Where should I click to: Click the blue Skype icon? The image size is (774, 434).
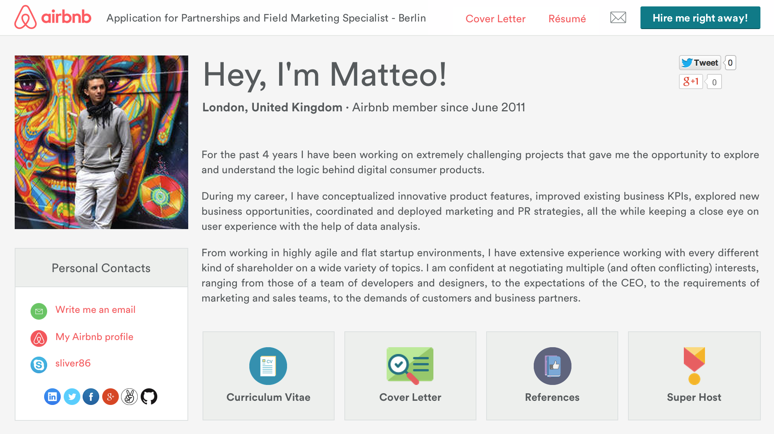(39, 365)
